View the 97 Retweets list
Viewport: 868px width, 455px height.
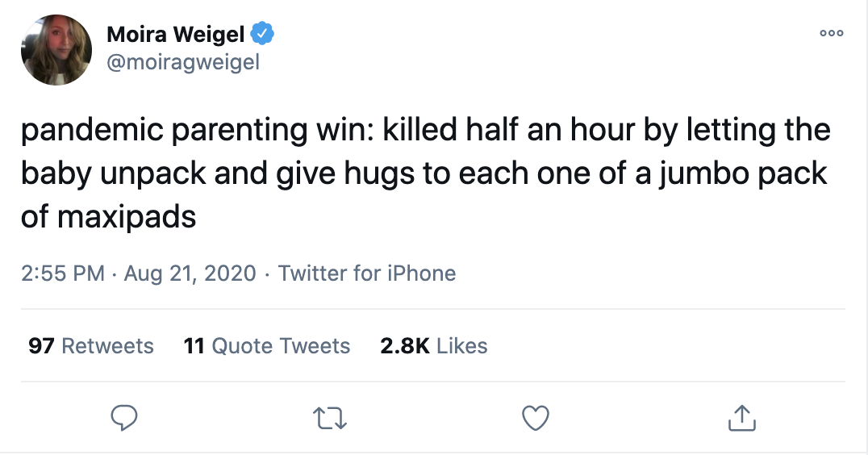90,346
